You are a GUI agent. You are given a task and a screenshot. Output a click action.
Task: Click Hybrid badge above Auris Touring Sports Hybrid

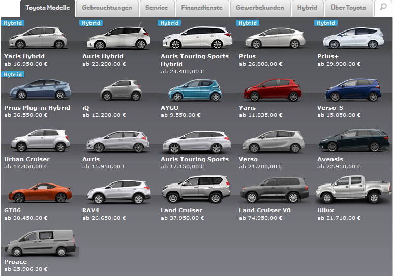click(169, 23)
